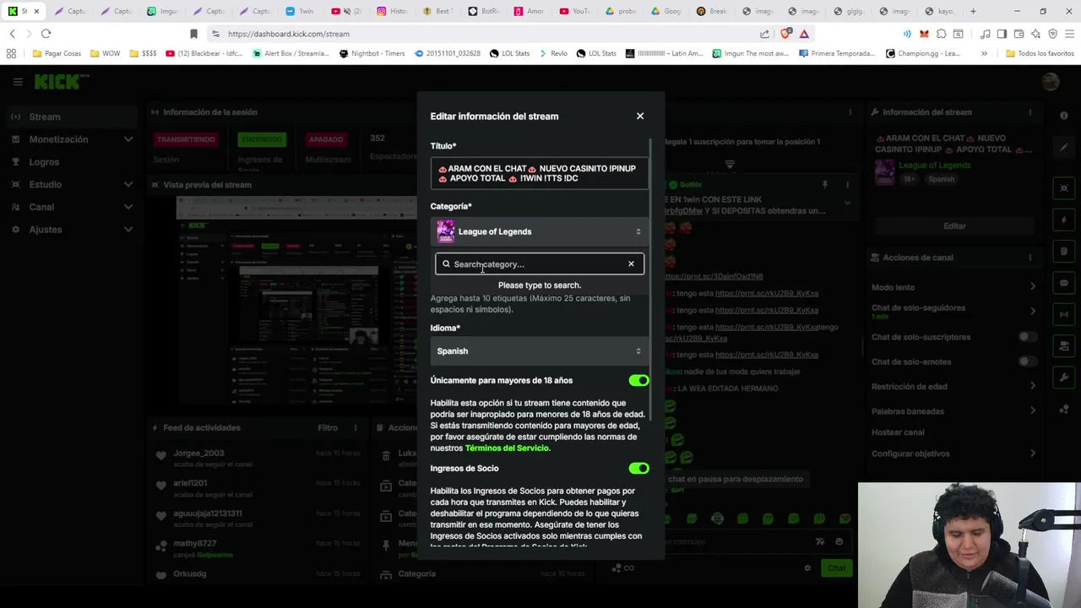Open Palabras baneadas settings
Image resolution: width=1081 pixels, height=608 pixels.
click(953, 411)
